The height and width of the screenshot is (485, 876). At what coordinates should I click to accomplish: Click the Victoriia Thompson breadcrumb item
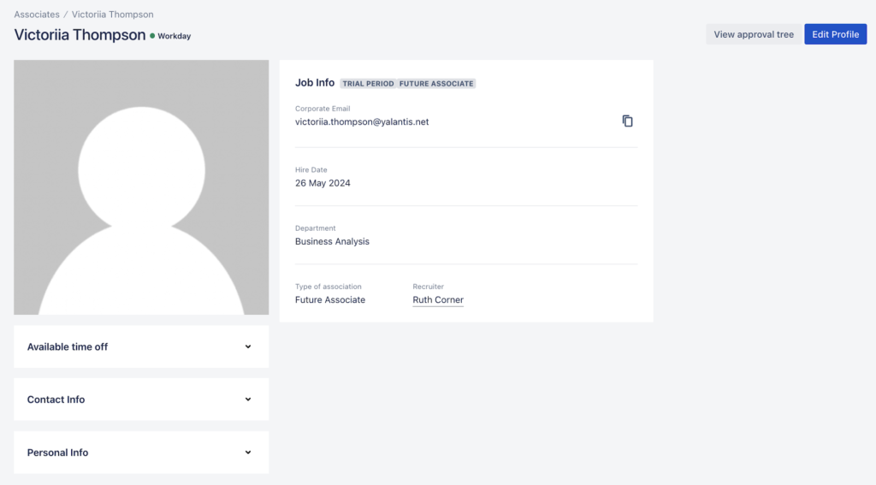tap(112, 14)
